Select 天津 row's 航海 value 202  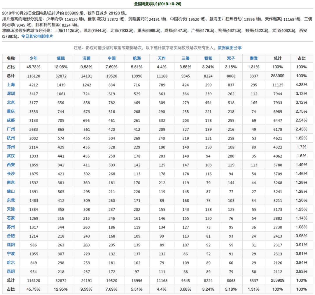137,210
